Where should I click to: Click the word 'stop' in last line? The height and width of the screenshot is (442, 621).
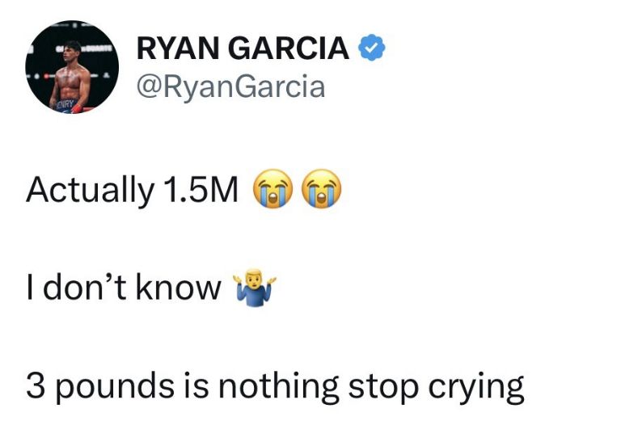click(383, 389)
